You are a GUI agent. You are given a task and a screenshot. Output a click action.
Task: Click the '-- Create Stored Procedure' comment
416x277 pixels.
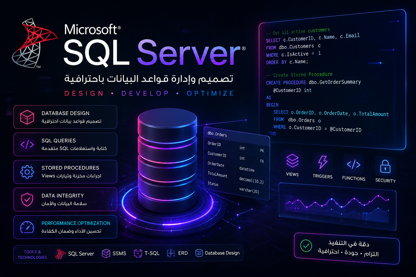pos(299,75)
